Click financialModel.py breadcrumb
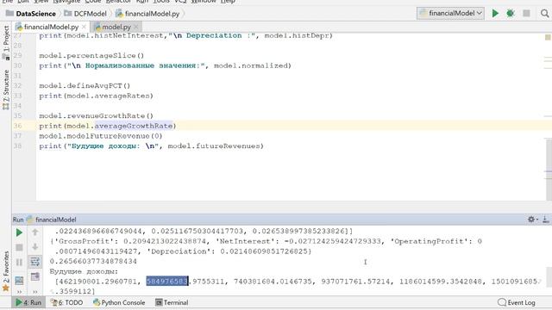 (x=147, y=14)
